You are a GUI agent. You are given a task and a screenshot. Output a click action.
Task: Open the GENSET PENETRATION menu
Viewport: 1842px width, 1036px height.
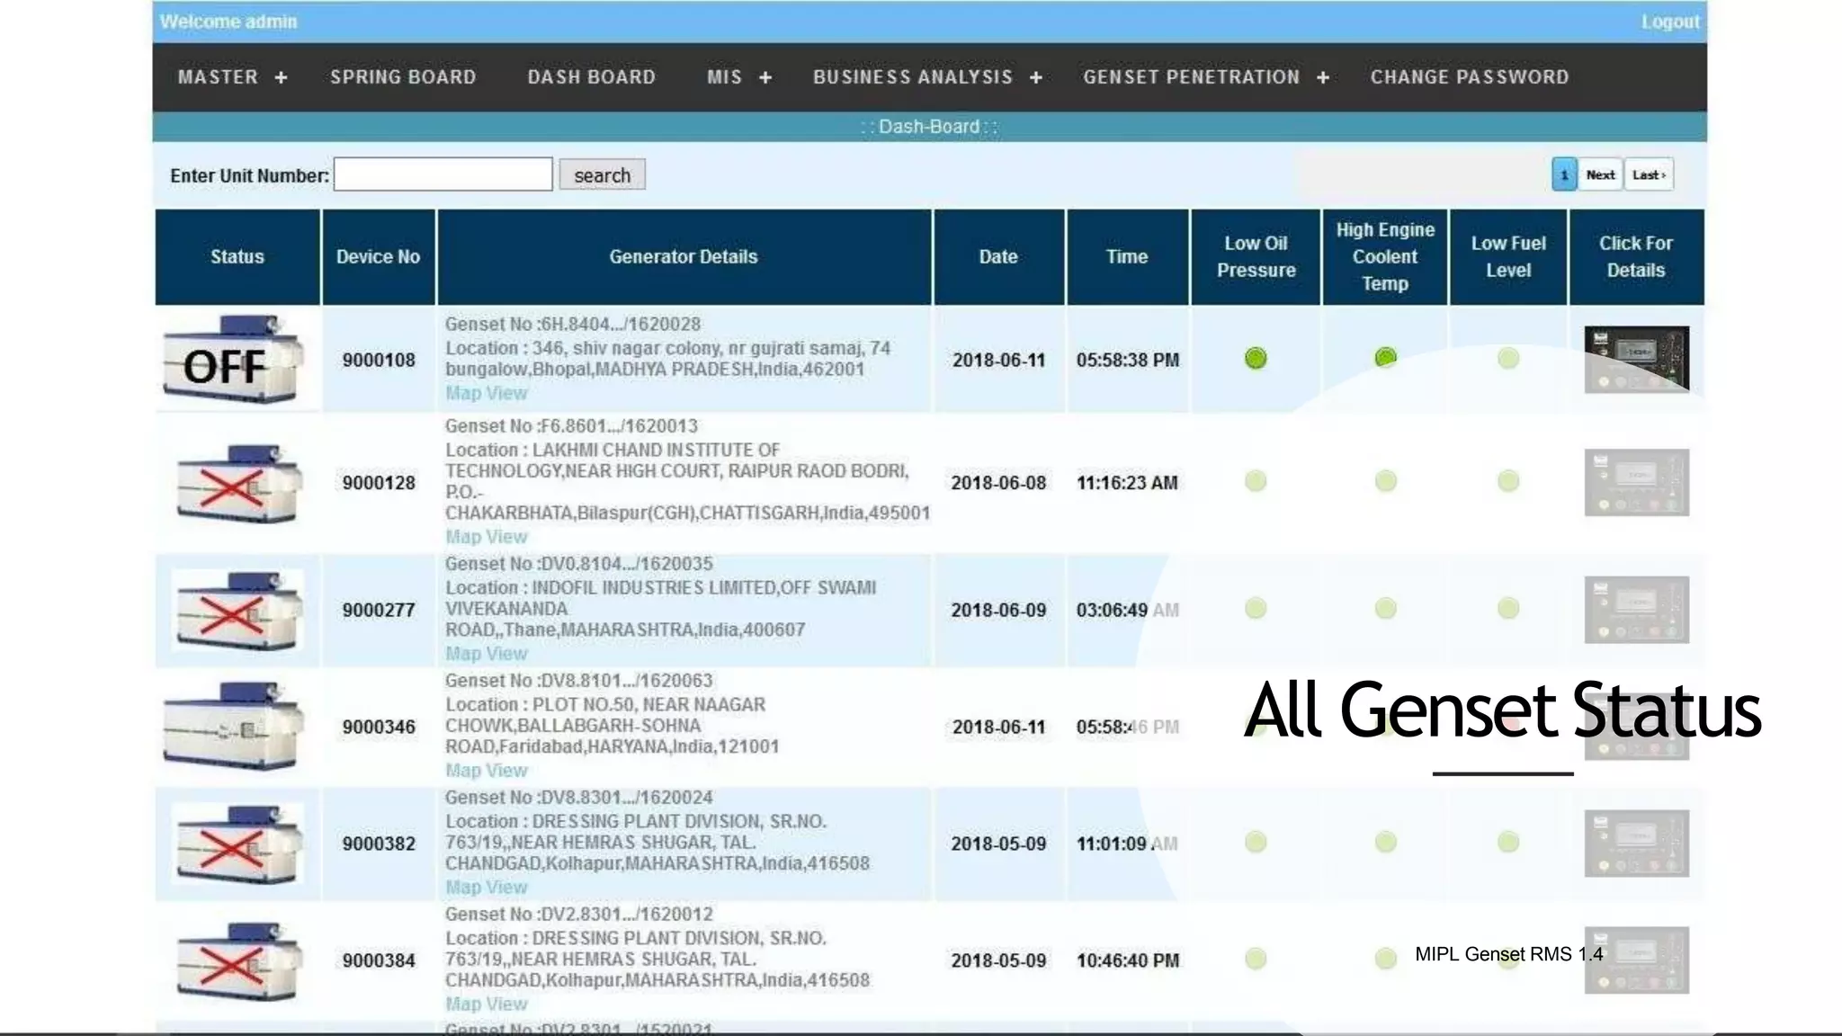[x=1191, y=77]
